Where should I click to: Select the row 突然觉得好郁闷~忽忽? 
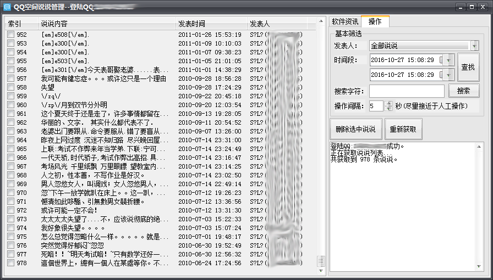(161, 245)
